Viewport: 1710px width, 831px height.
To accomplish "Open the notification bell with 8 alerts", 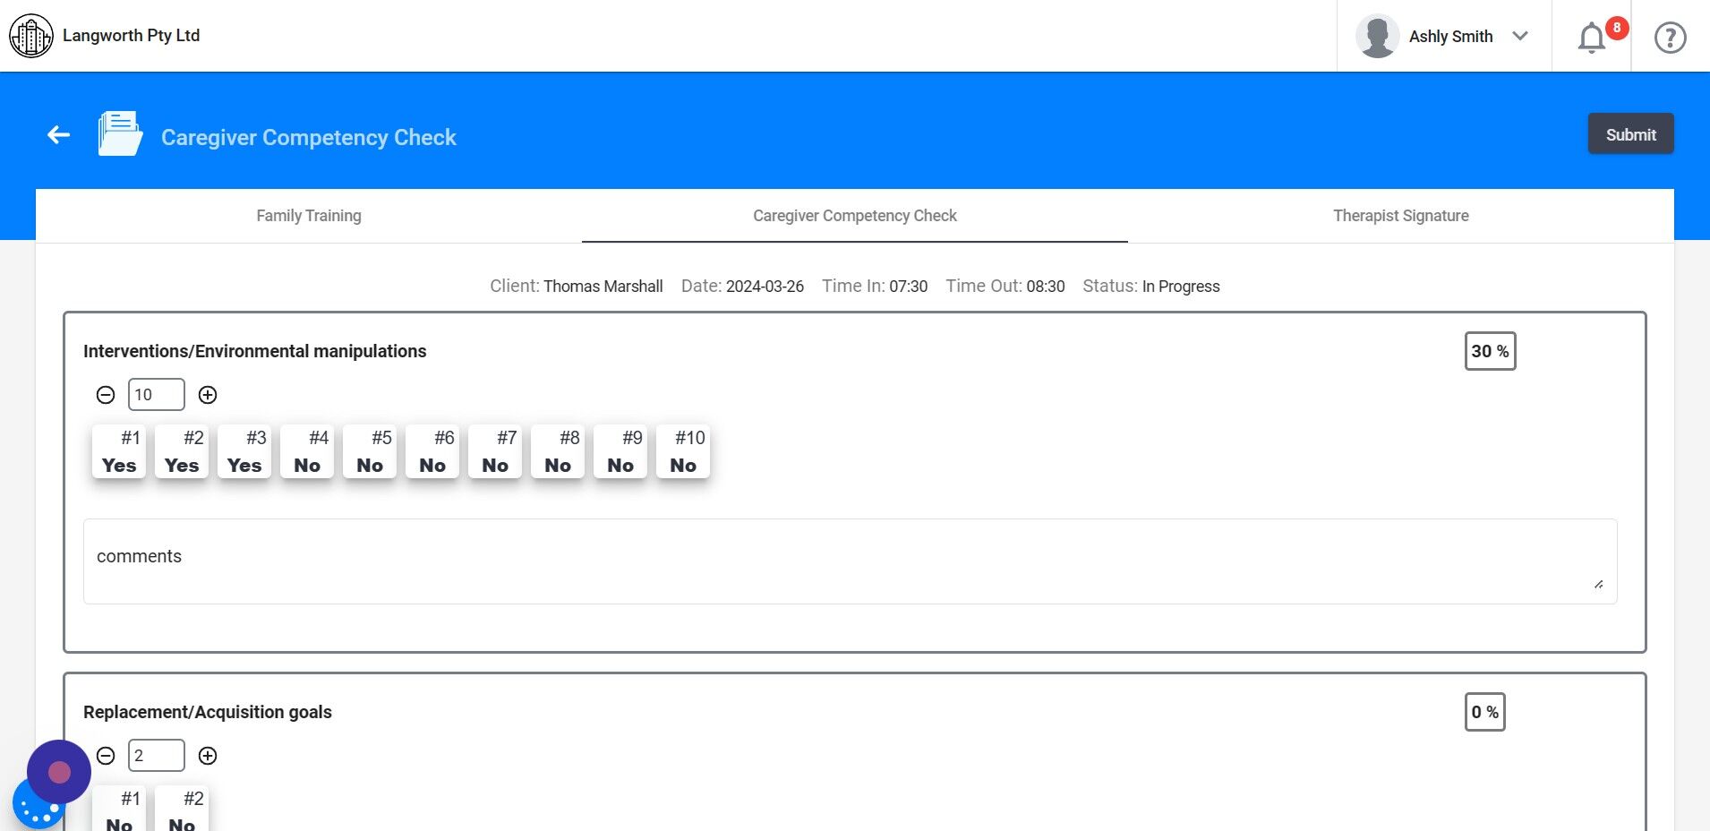I will click(1590, 37).
